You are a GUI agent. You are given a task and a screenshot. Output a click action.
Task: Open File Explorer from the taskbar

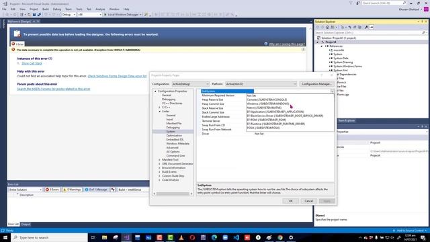(105, 237)
